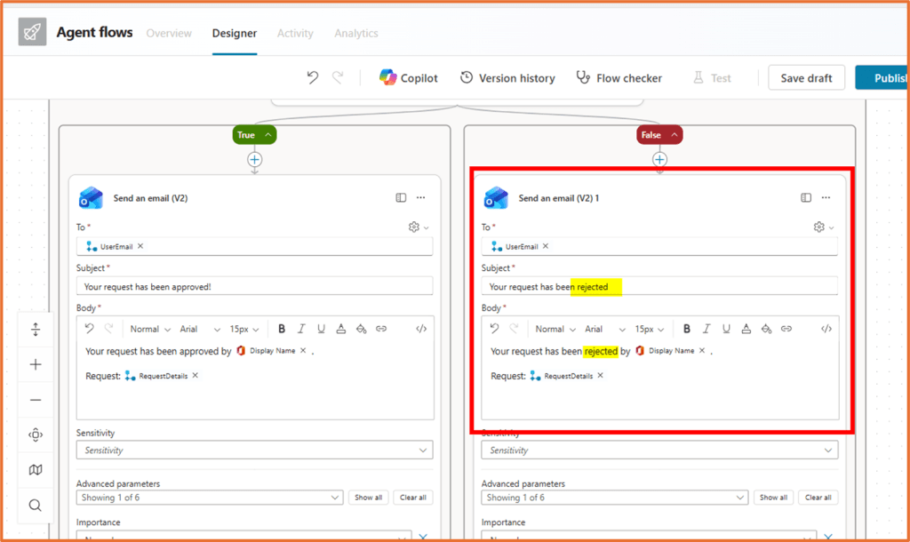Screen dimensions: 910x542
Task: Click Show all under Advanced parameters
Action: tap(368, 497)
